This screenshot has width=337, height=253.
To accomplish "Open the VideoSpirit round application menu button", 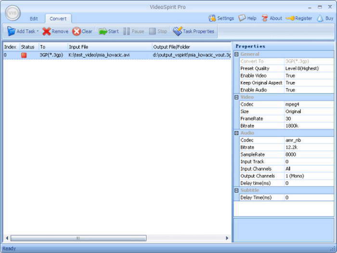I will (x=13, y=13).
